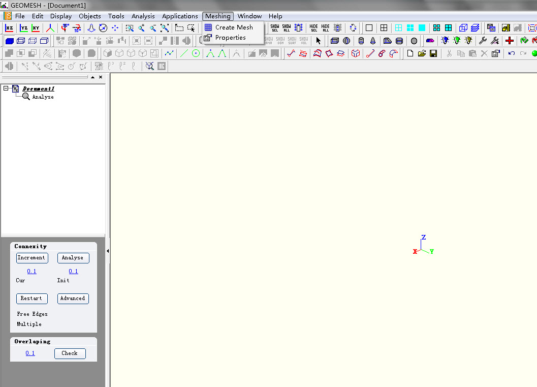Select the three-axis isometric view icon
Screen dimensions: 537x387
pyautogui.click(x=50, y=28)
